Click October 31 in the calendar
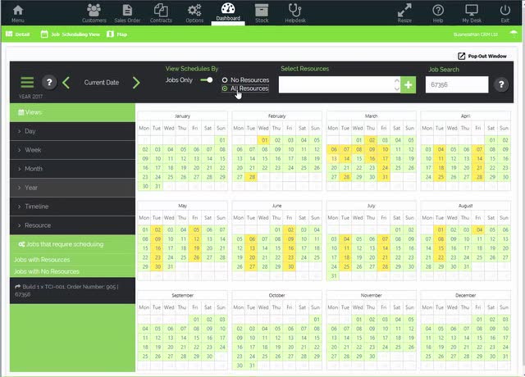The image size is (525, 377). point(252,366)
